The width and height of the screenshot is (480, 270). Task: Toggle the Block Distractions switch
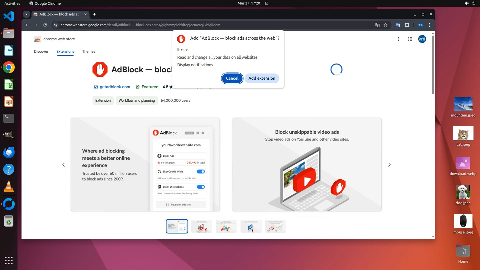[200, 187]
